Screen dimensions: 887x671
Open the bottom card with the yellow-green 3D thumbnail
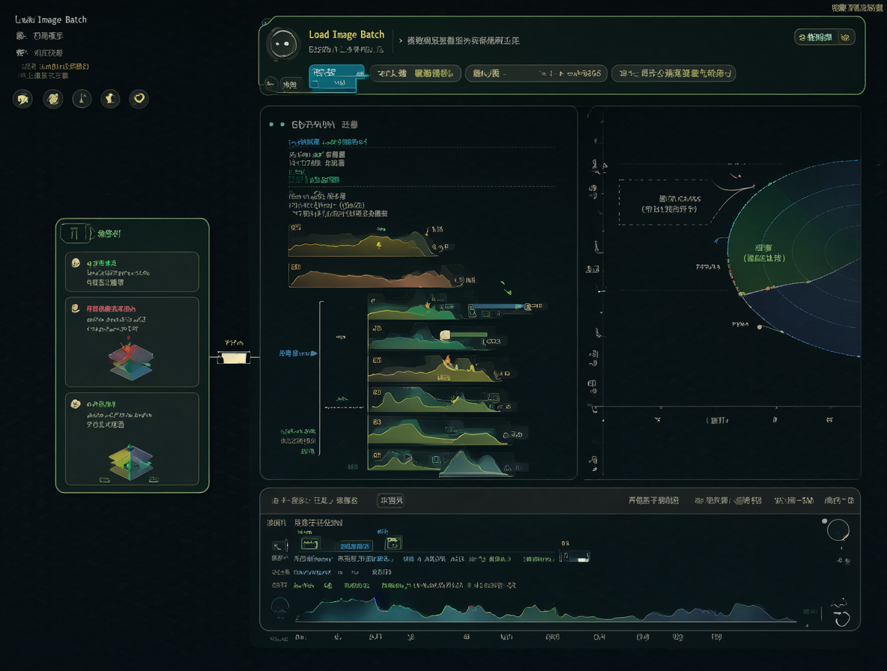point(132,439)
